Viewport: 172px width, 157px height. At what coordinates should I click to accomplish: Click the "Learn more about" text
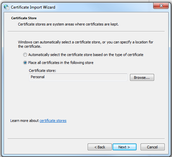tap(24, 121)
